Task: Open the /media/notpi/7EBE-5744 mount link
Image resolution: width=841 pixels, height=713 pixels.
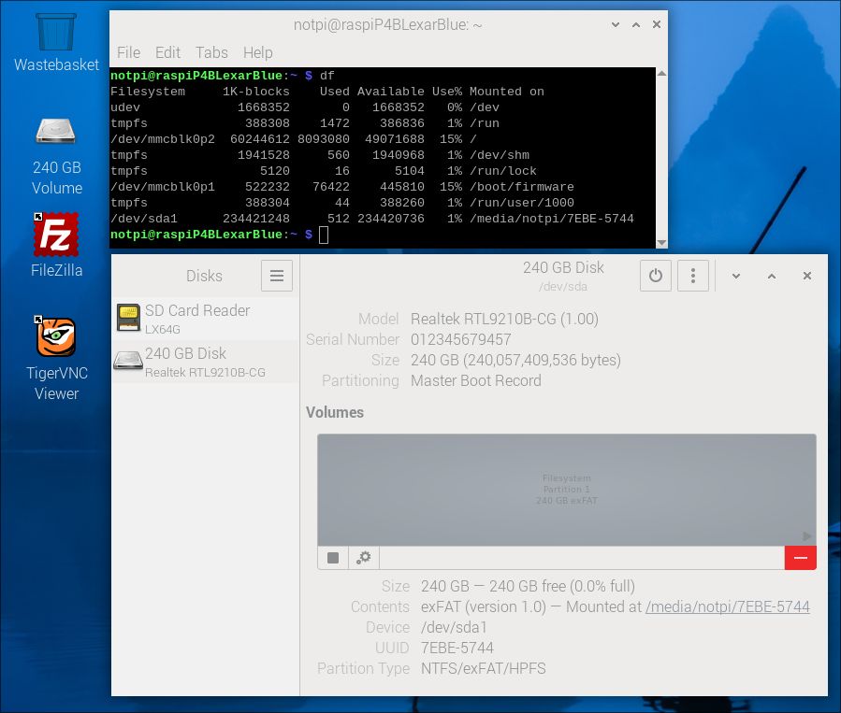Action: [x=728, y=606]
